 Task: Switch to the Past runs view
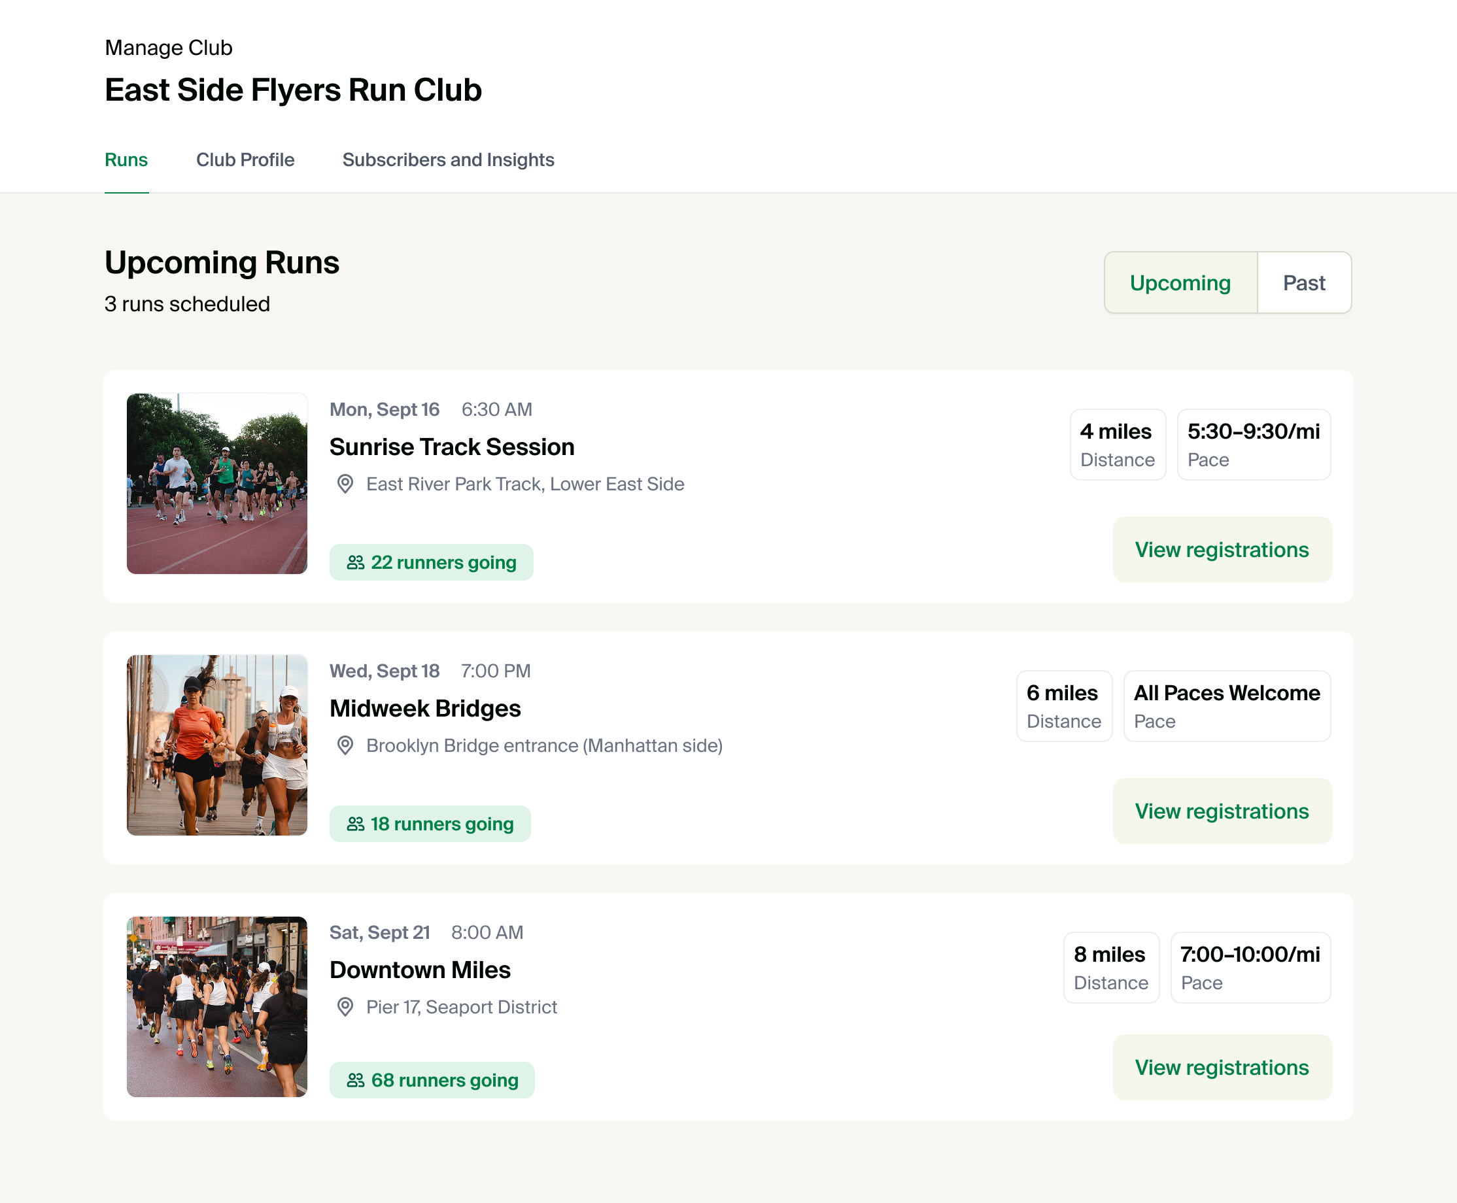coord(1304,282)
